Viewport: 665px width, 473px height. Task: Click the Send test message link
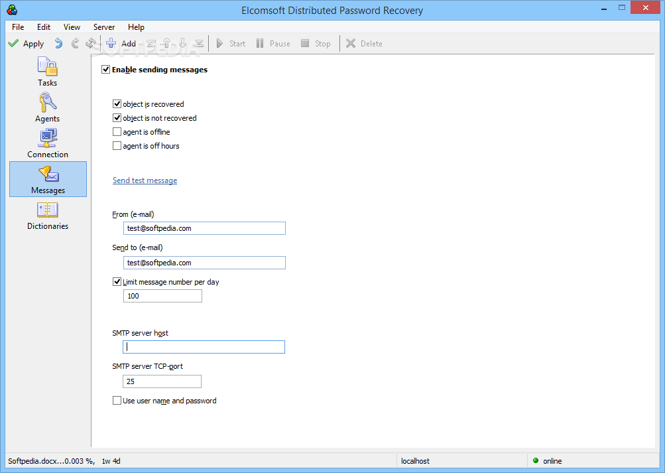point(145,180)
